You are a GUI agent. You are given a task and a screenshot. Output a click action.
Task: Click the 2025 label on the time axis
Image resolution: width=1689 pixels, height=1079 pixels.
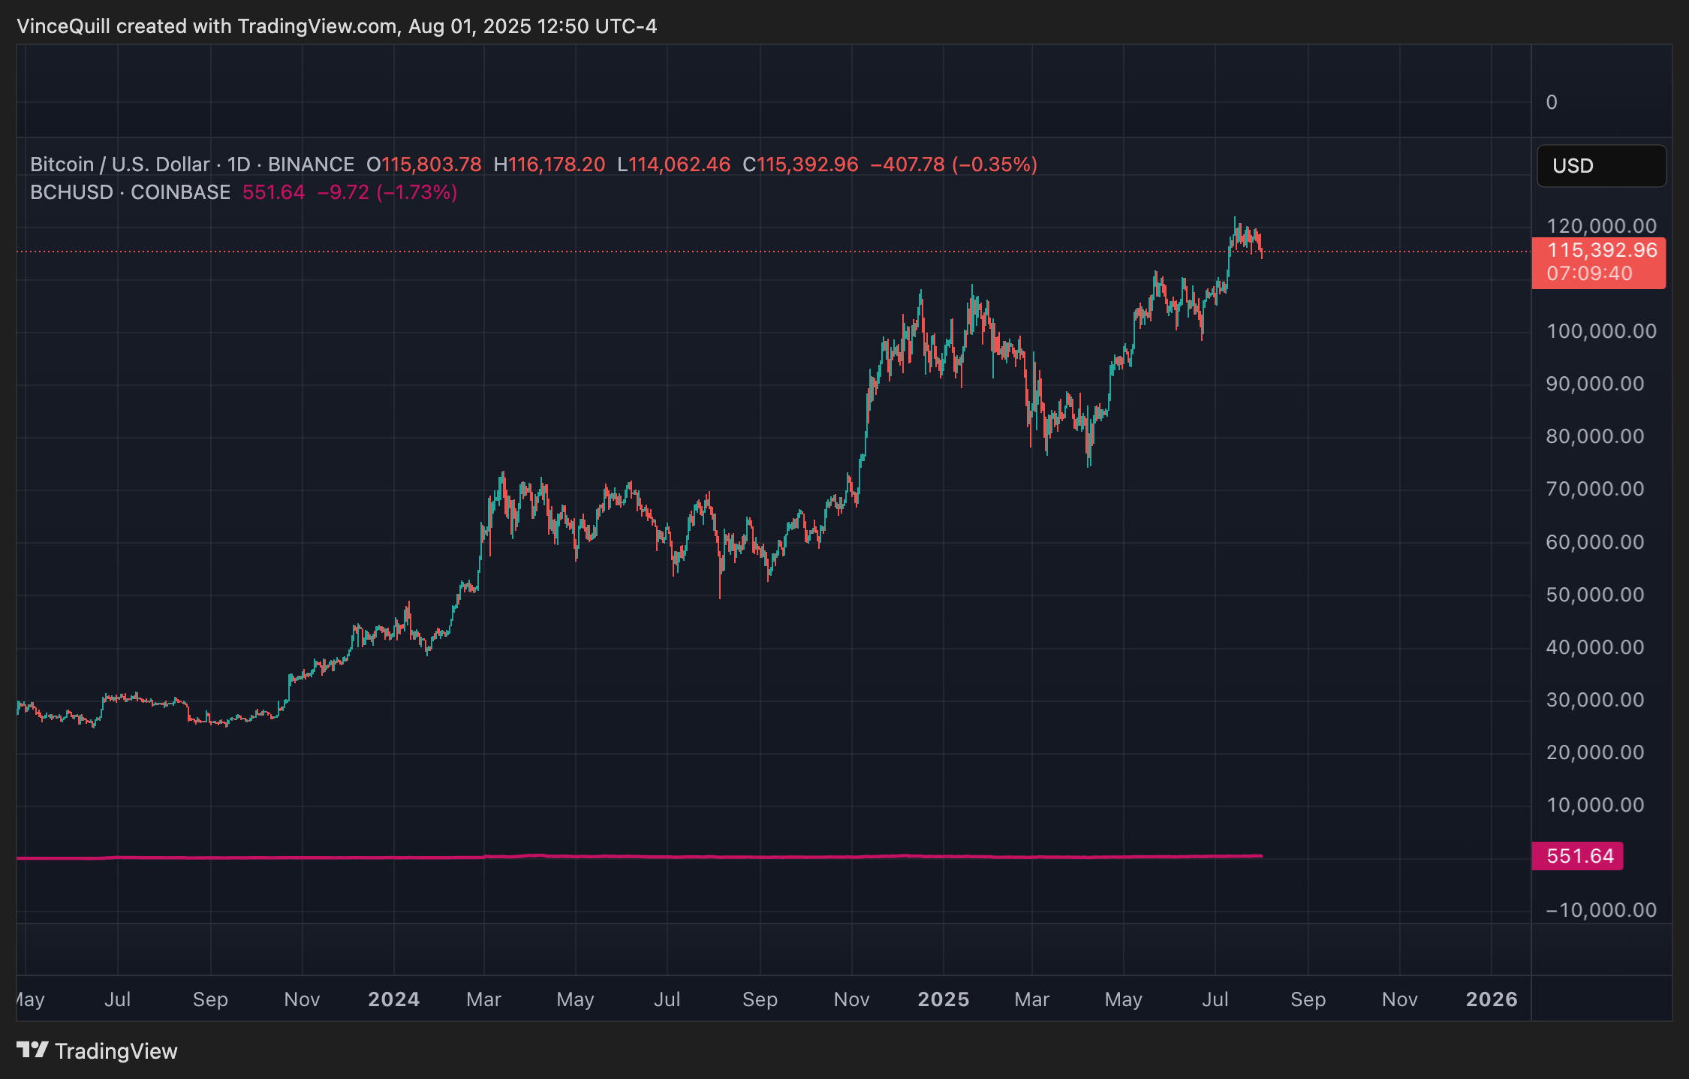click(943, 999)
